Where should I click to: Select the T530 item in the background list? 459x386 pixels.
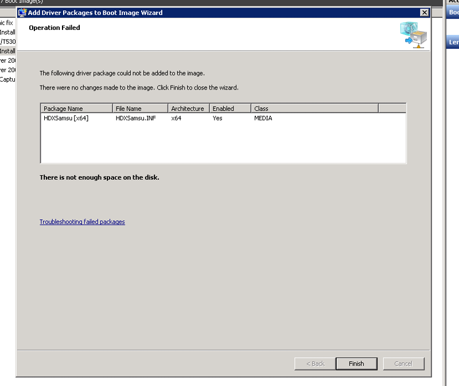click(8, 42)
